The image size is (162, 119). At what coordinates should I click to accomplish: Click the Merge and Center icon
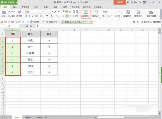86,12
